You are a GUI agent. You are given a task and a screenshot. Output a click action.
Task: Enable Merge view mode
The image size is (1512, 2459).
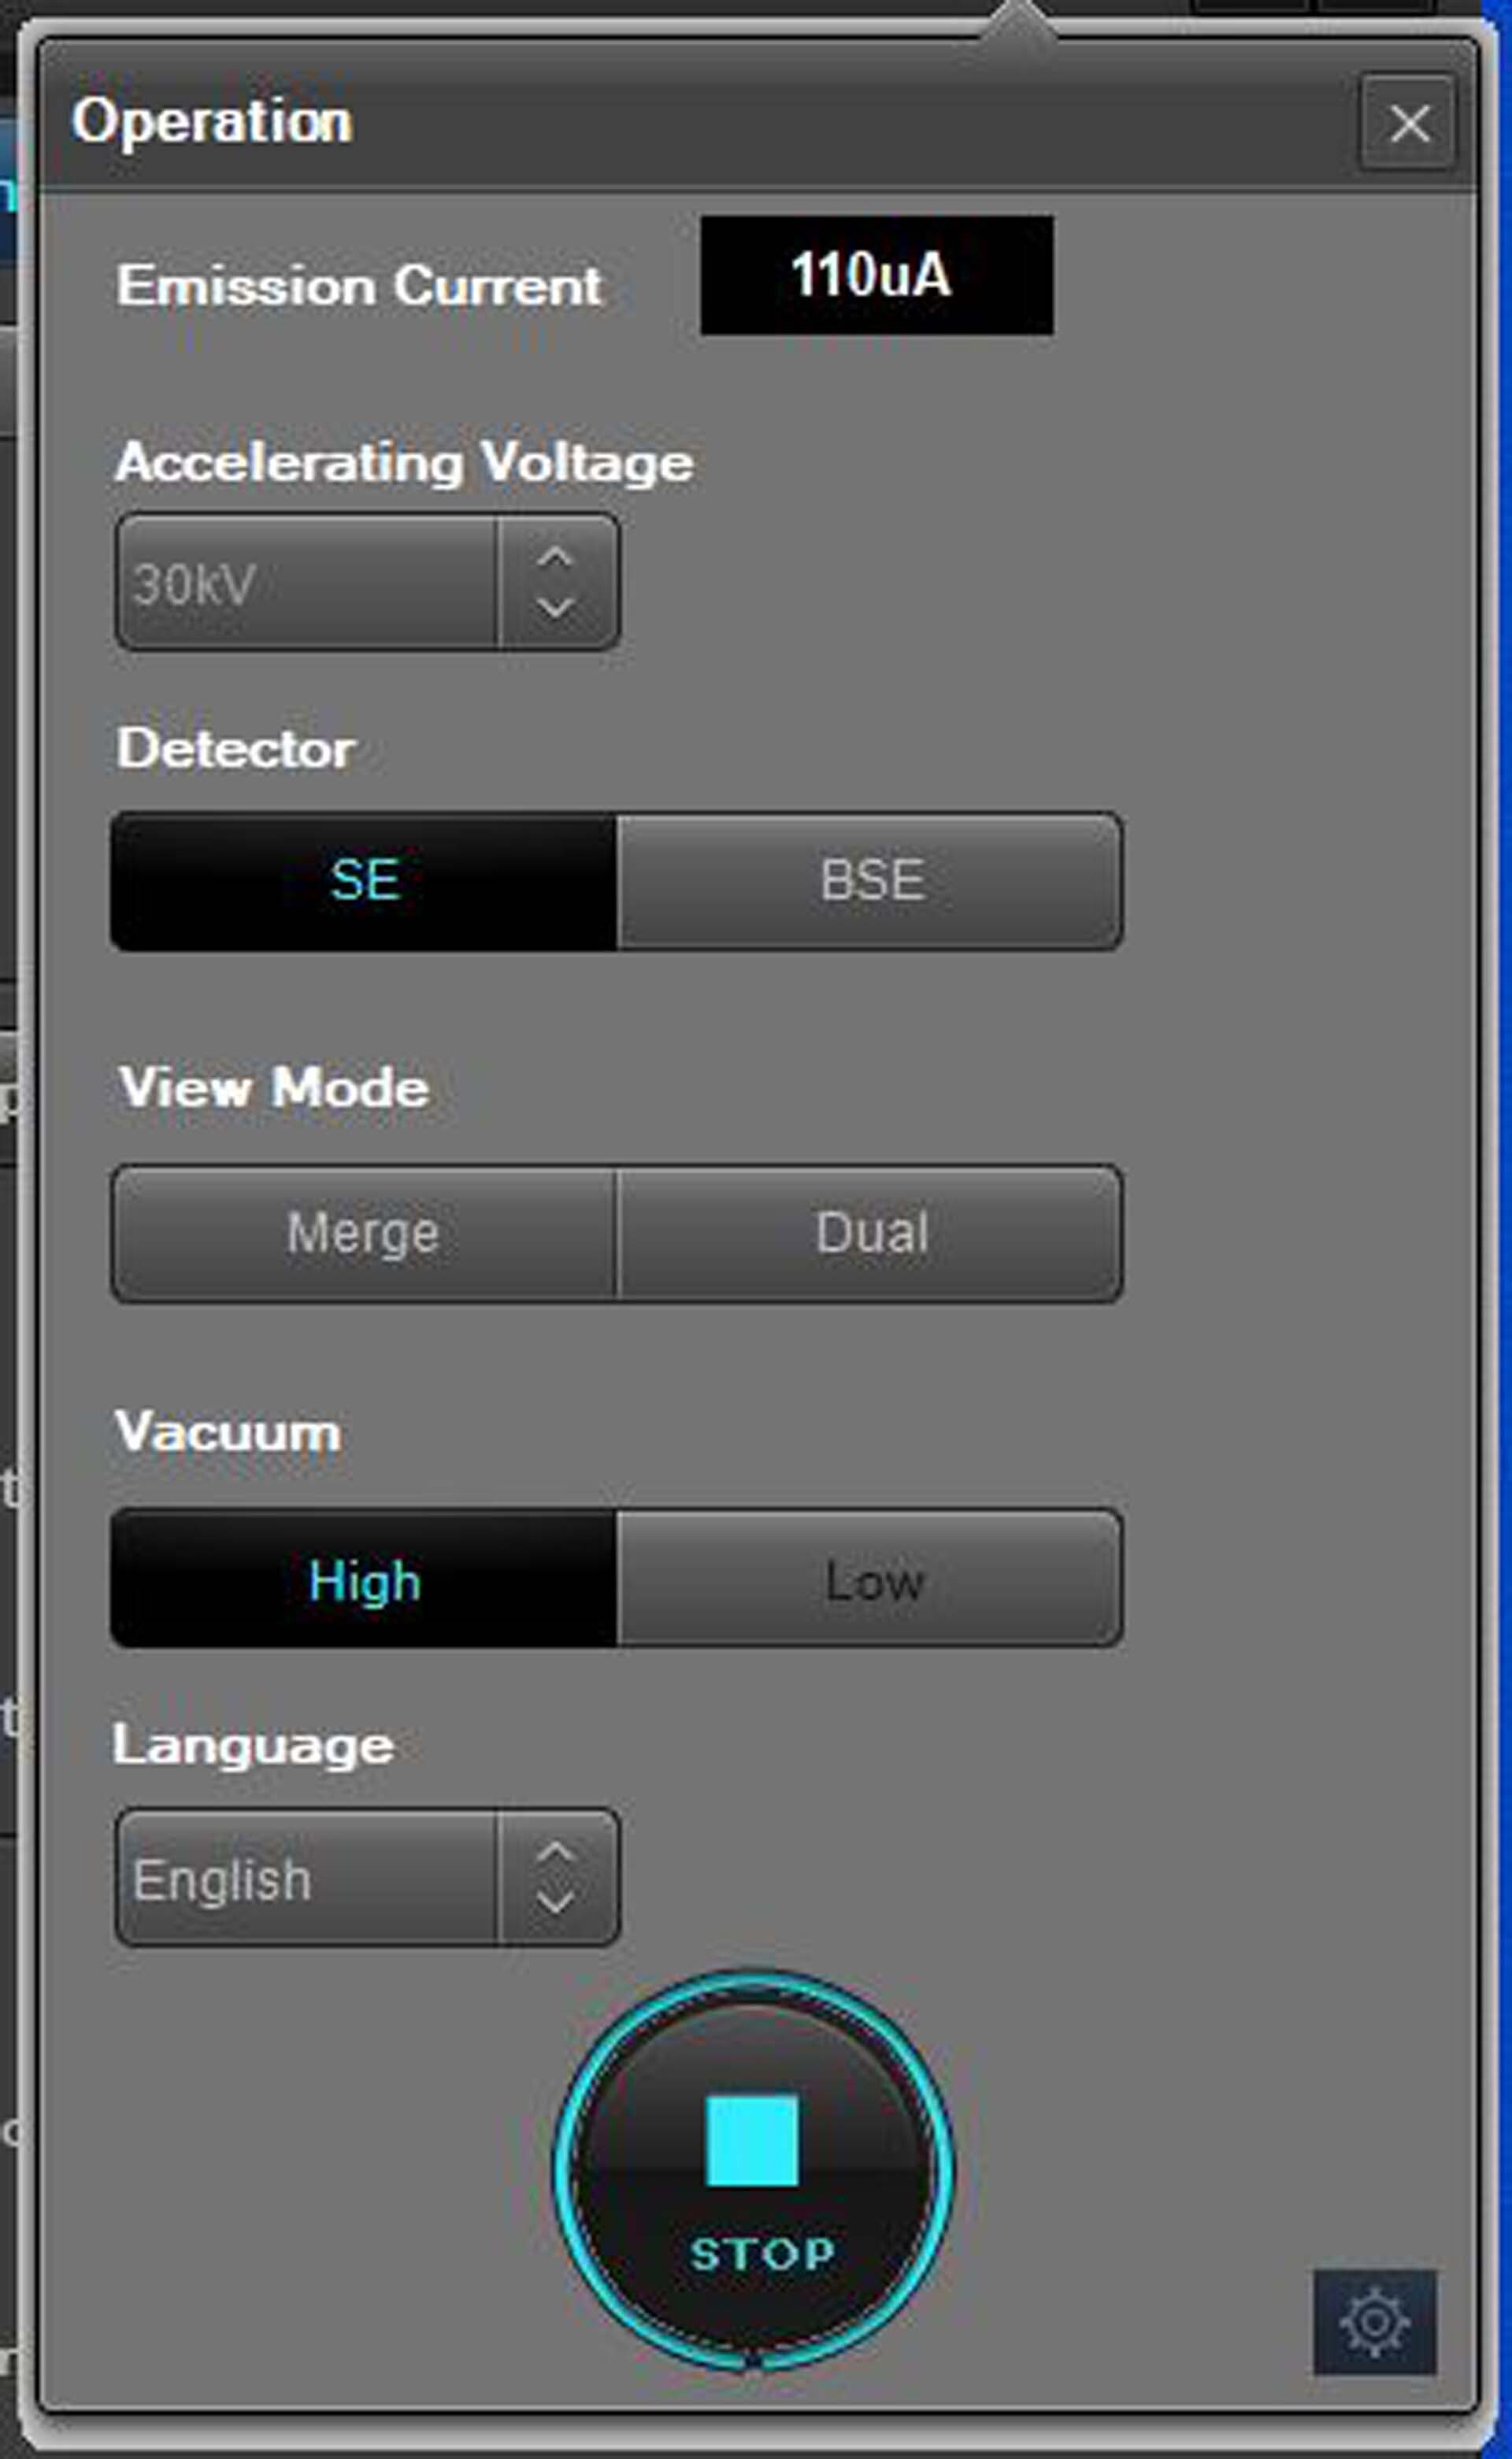click(364, 1232)
